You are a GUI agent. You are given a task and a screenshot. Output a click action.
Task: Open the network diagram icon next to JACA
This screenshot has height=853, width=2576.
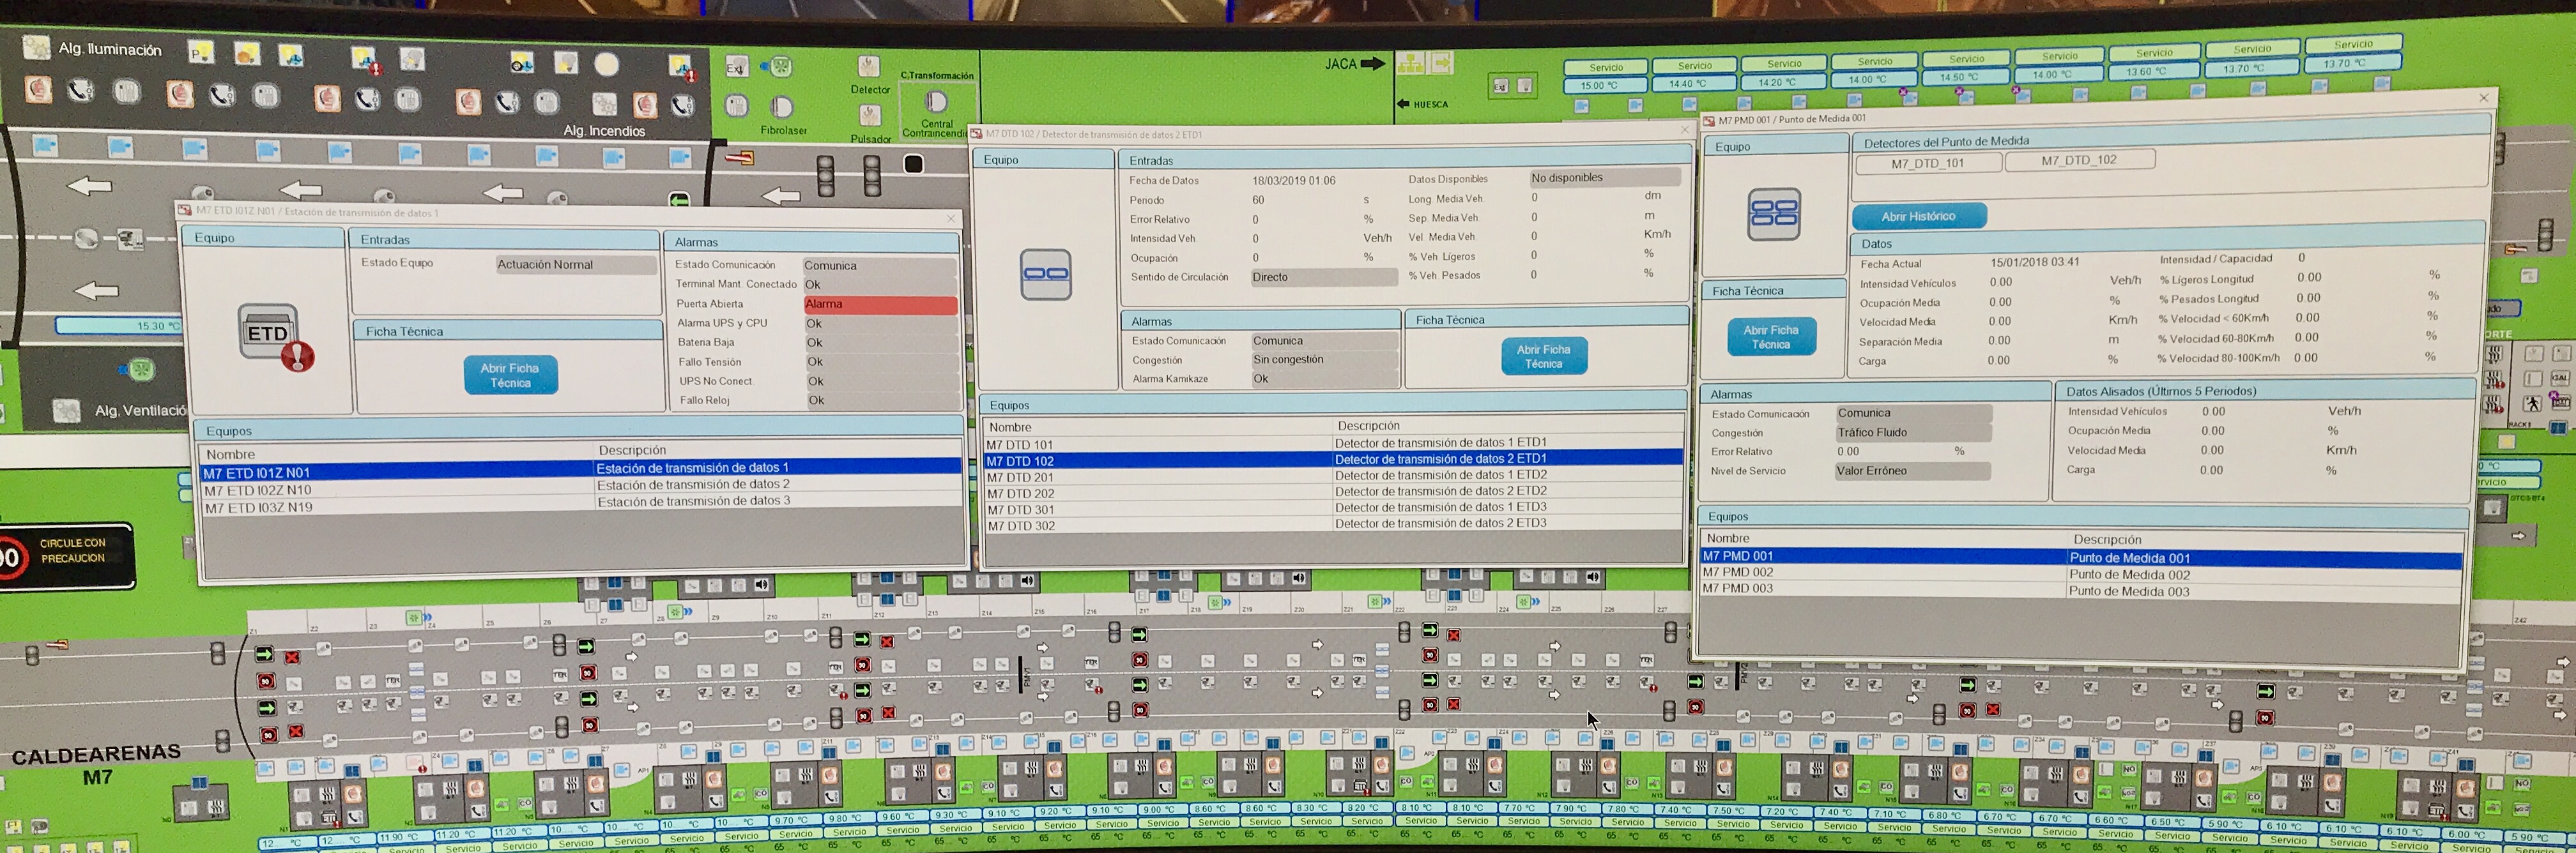point(1411,65)
